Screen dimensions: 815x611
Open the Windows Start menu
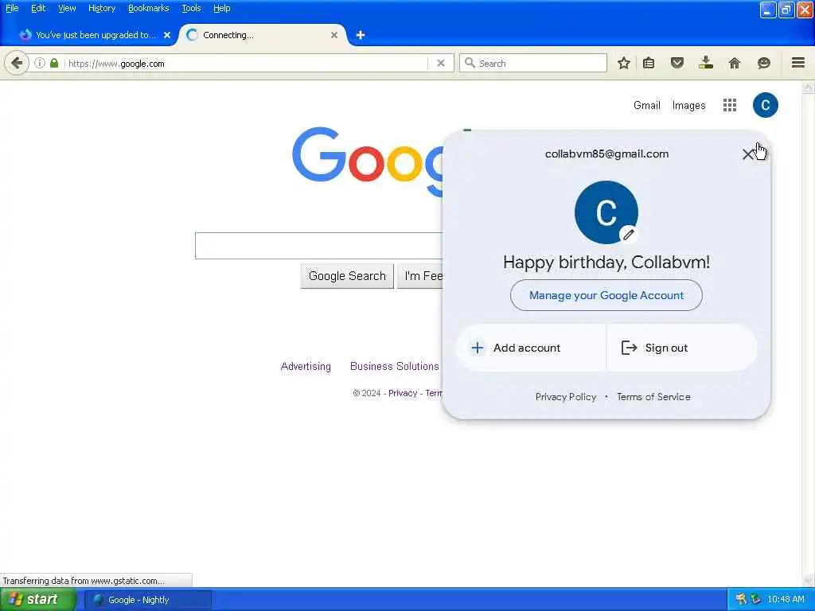pos(37,600)
